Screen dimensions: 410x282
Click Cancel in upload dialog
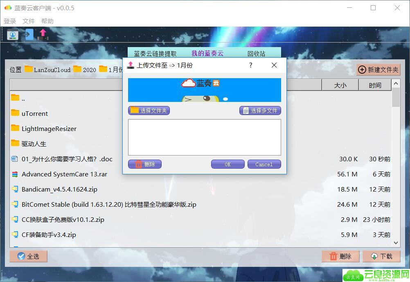pos(264,164)
